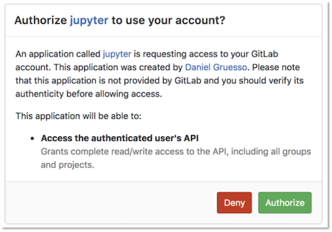This screenshot has height=232, width=332.
Task: Click empty gray footer area left of Deny
Action: click(110, 202)
